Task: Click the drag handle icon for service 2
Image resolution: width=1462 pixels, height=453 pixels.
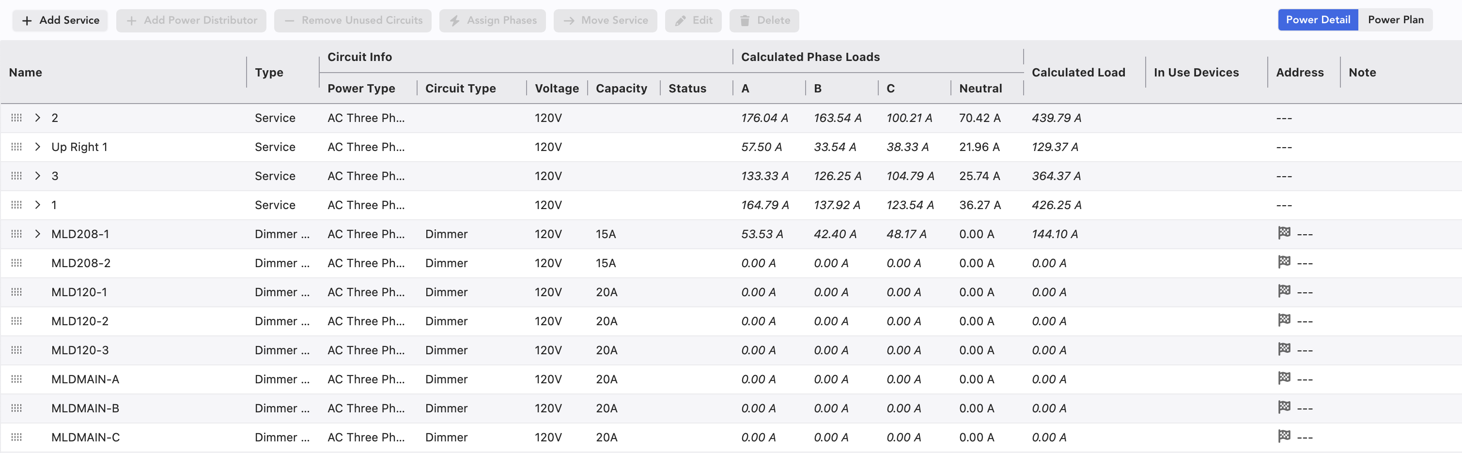Action: [16, 118]
